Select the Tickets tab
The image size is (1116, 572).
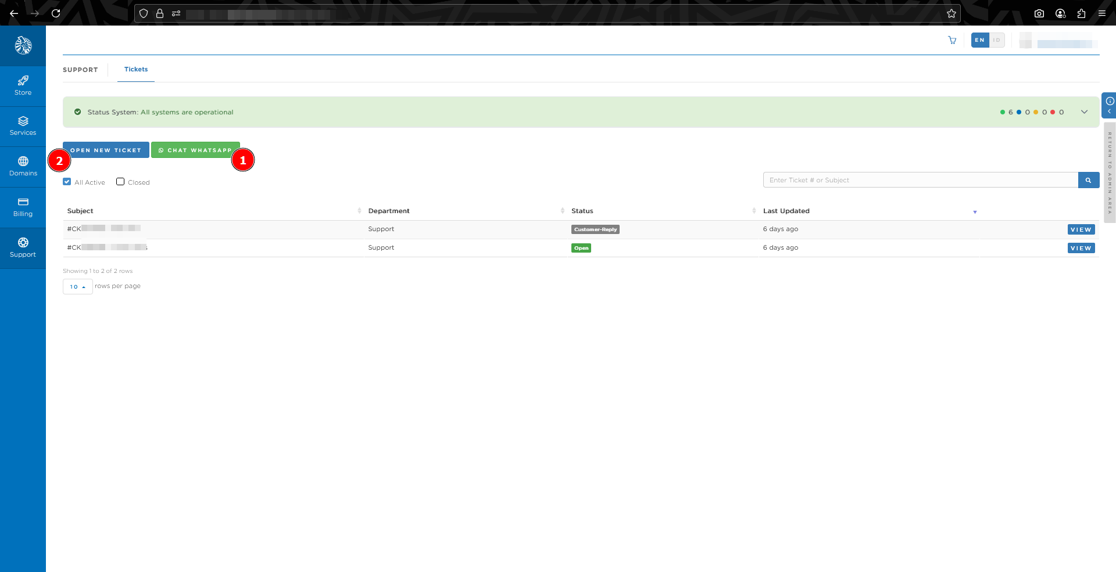[136, 70]
